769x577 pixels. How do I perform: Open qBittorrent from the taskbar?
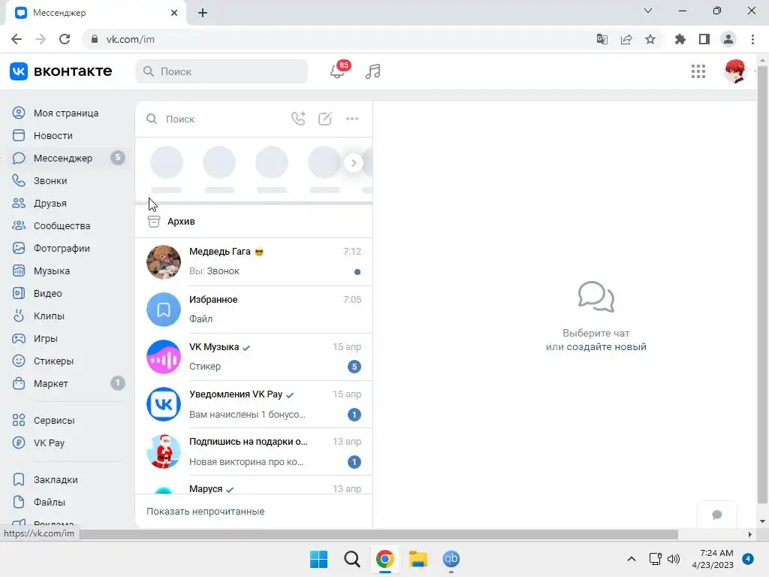coord(451,559)
